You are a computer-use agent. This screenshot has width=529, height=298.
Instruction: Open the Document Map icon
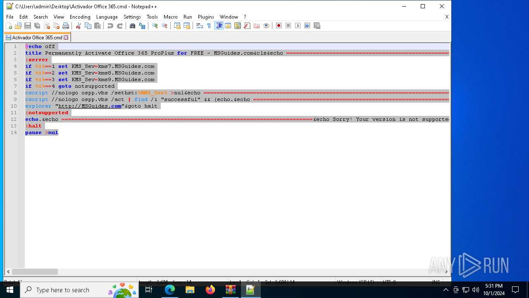point(238,26)
